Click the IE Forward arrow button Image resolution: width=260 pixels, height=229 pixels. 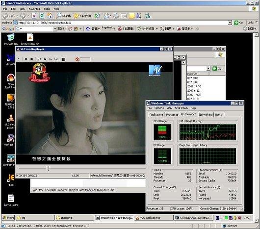[23, 16]
